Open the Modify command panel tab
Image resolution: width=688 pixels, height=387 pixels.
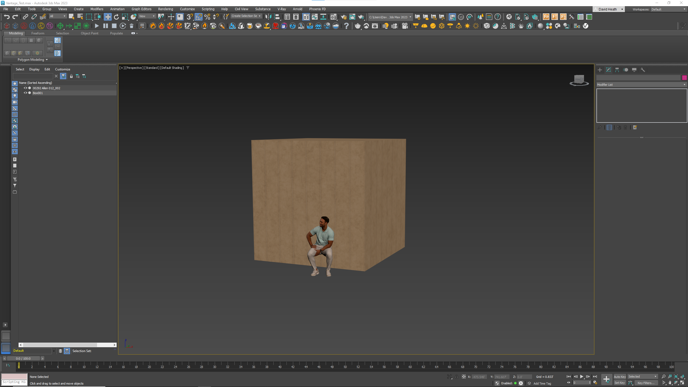608,70
